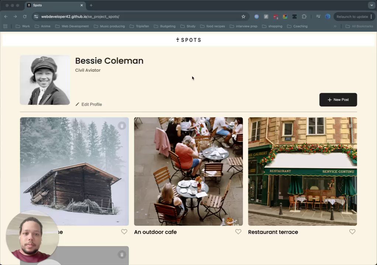Click the browser forward arrow

15,17
